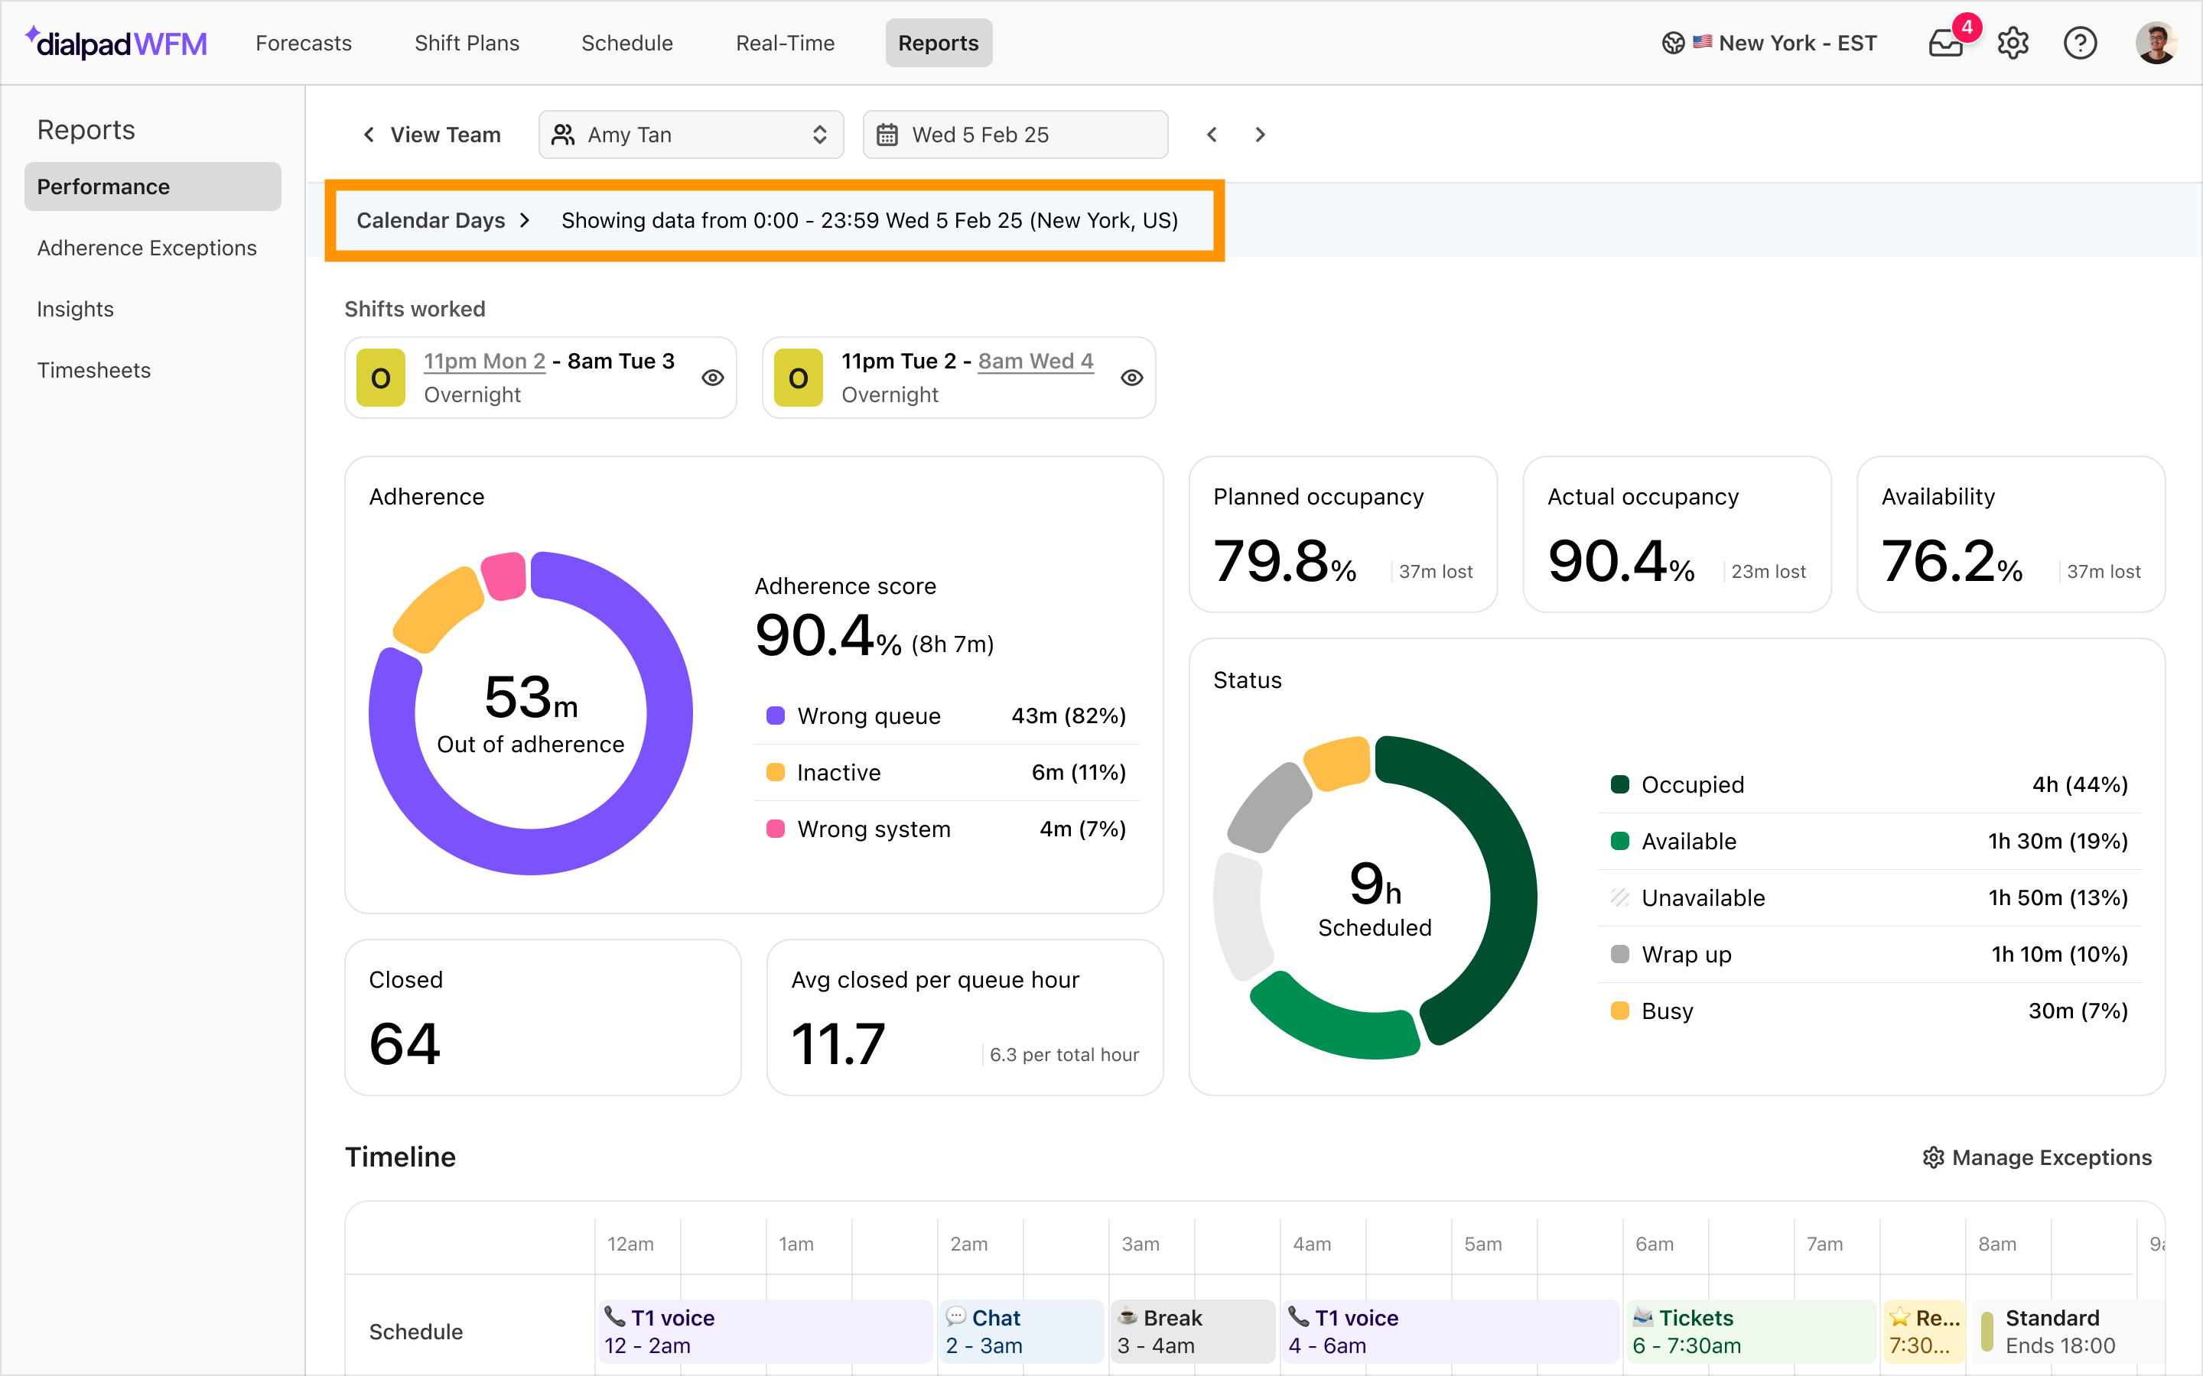Click the View Team button
The image size is (2203, 1376).
coord(431,135)
